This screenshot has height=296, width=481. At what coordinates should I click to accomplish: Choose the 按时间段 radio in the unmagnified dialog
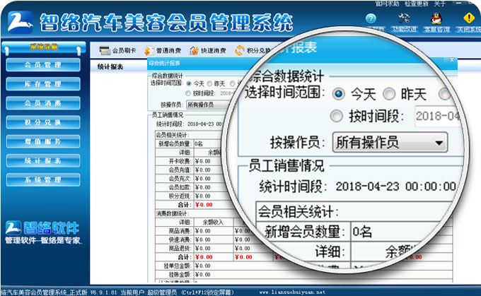pos(188,93)
